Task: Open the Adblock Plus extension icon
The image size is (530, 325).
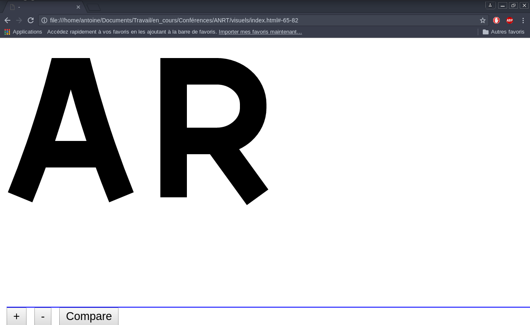Action: (509, 20)
